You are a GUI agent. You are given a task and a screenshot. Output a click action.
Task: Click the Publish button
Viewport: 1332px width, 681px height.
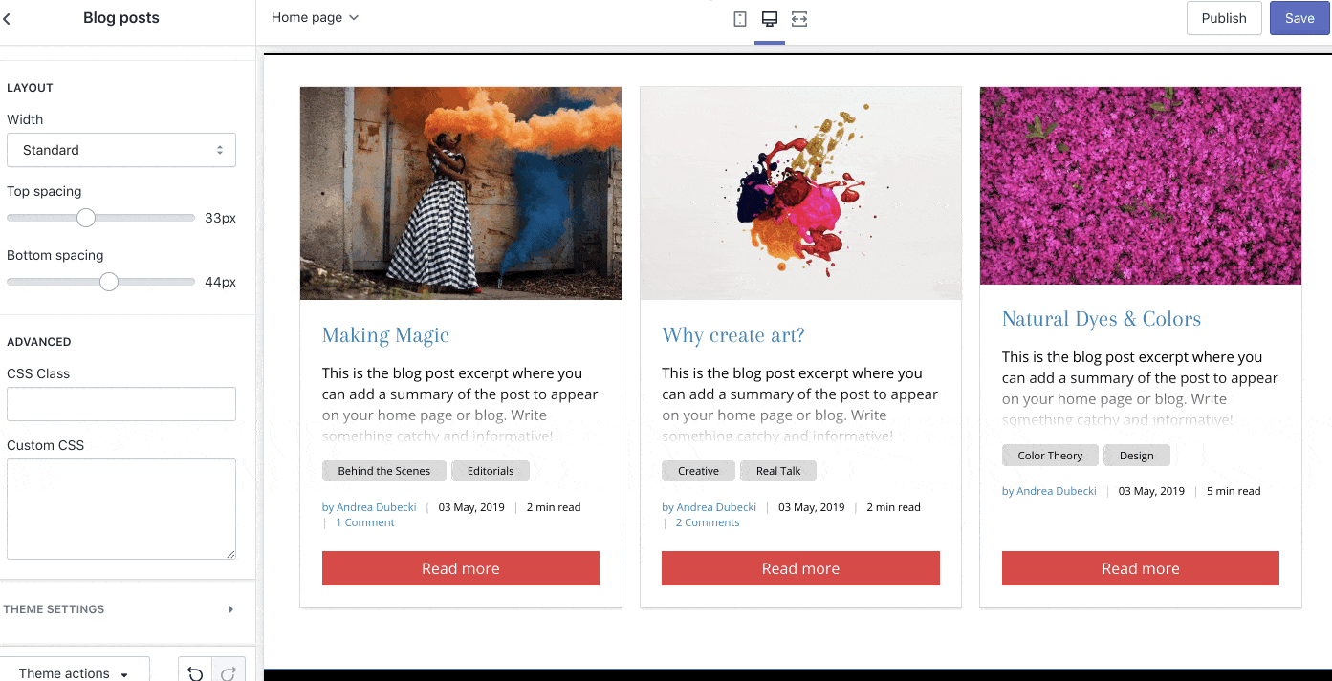1224,18
